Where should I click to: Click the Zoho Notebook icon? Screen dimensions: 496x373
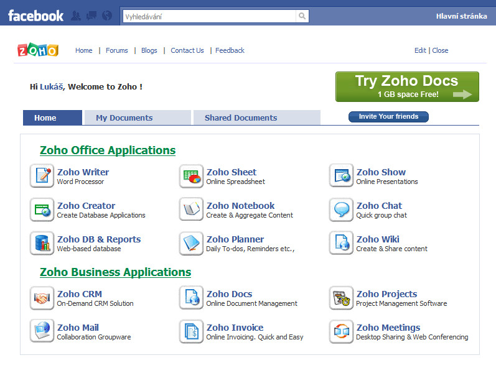(192, 210)
